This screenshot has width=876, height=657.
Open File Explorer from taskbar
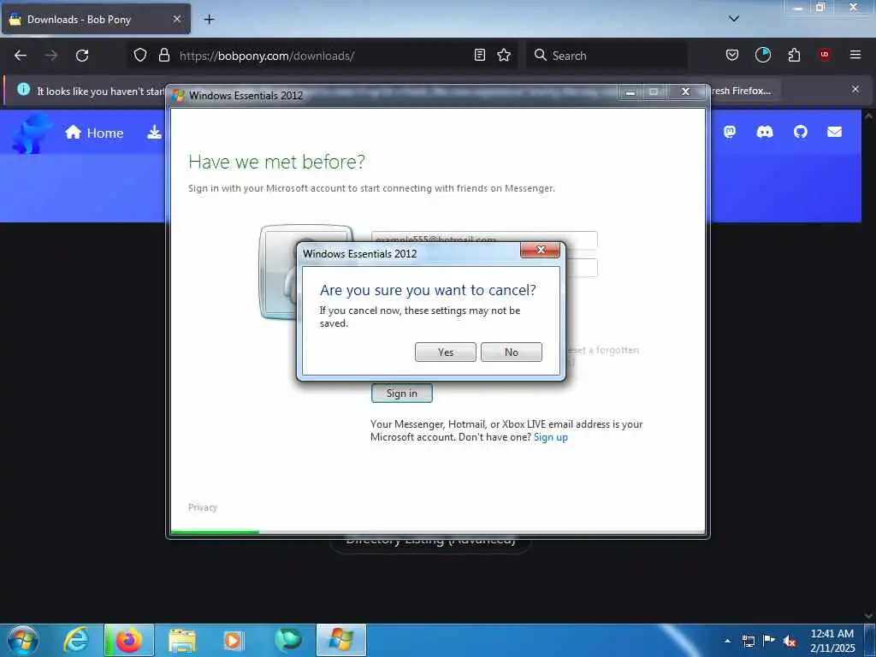click(181, 640)
